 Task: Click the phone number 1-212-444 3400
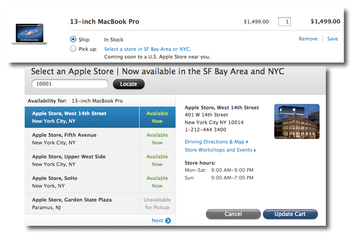coord(205,130)
